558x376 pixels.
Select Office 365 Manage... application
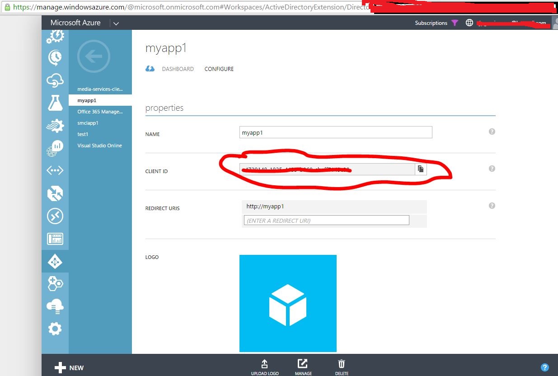(100, 112)
